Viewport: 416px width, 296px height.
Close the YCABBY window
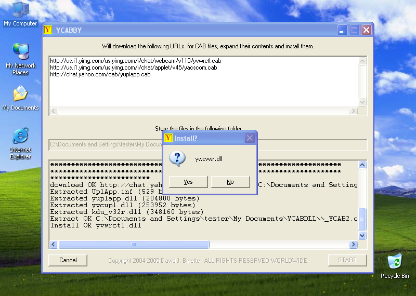[367, 30]
